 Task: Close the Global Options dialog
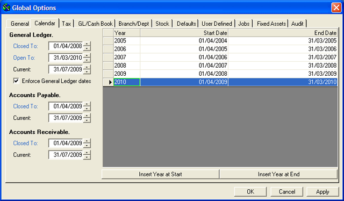point(336,8)
